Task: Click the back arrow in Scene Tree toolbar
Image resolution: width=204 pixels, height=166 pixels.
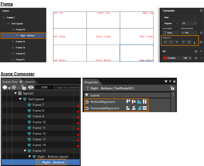Action: [5, 87]
